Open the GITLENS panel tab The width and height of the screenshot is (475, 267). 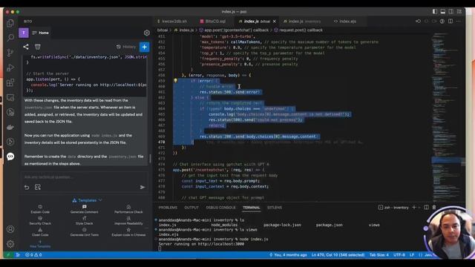point(275,208)
